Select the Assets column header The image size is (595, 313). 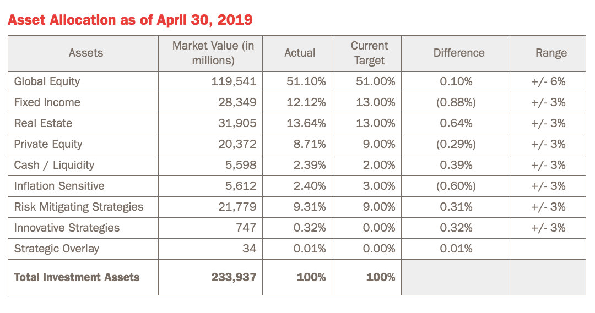coord(86,53)
